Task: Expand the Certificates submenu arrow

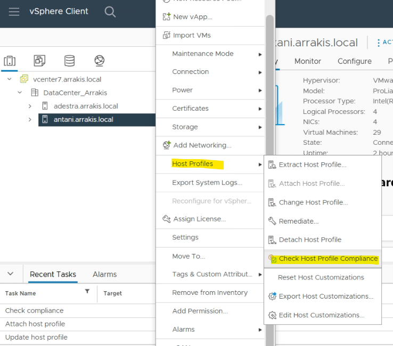Action: pos(260,109)
